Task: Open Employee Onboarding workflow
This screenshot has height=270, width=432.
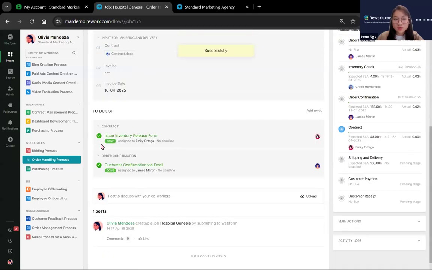Action: (49, 198)
